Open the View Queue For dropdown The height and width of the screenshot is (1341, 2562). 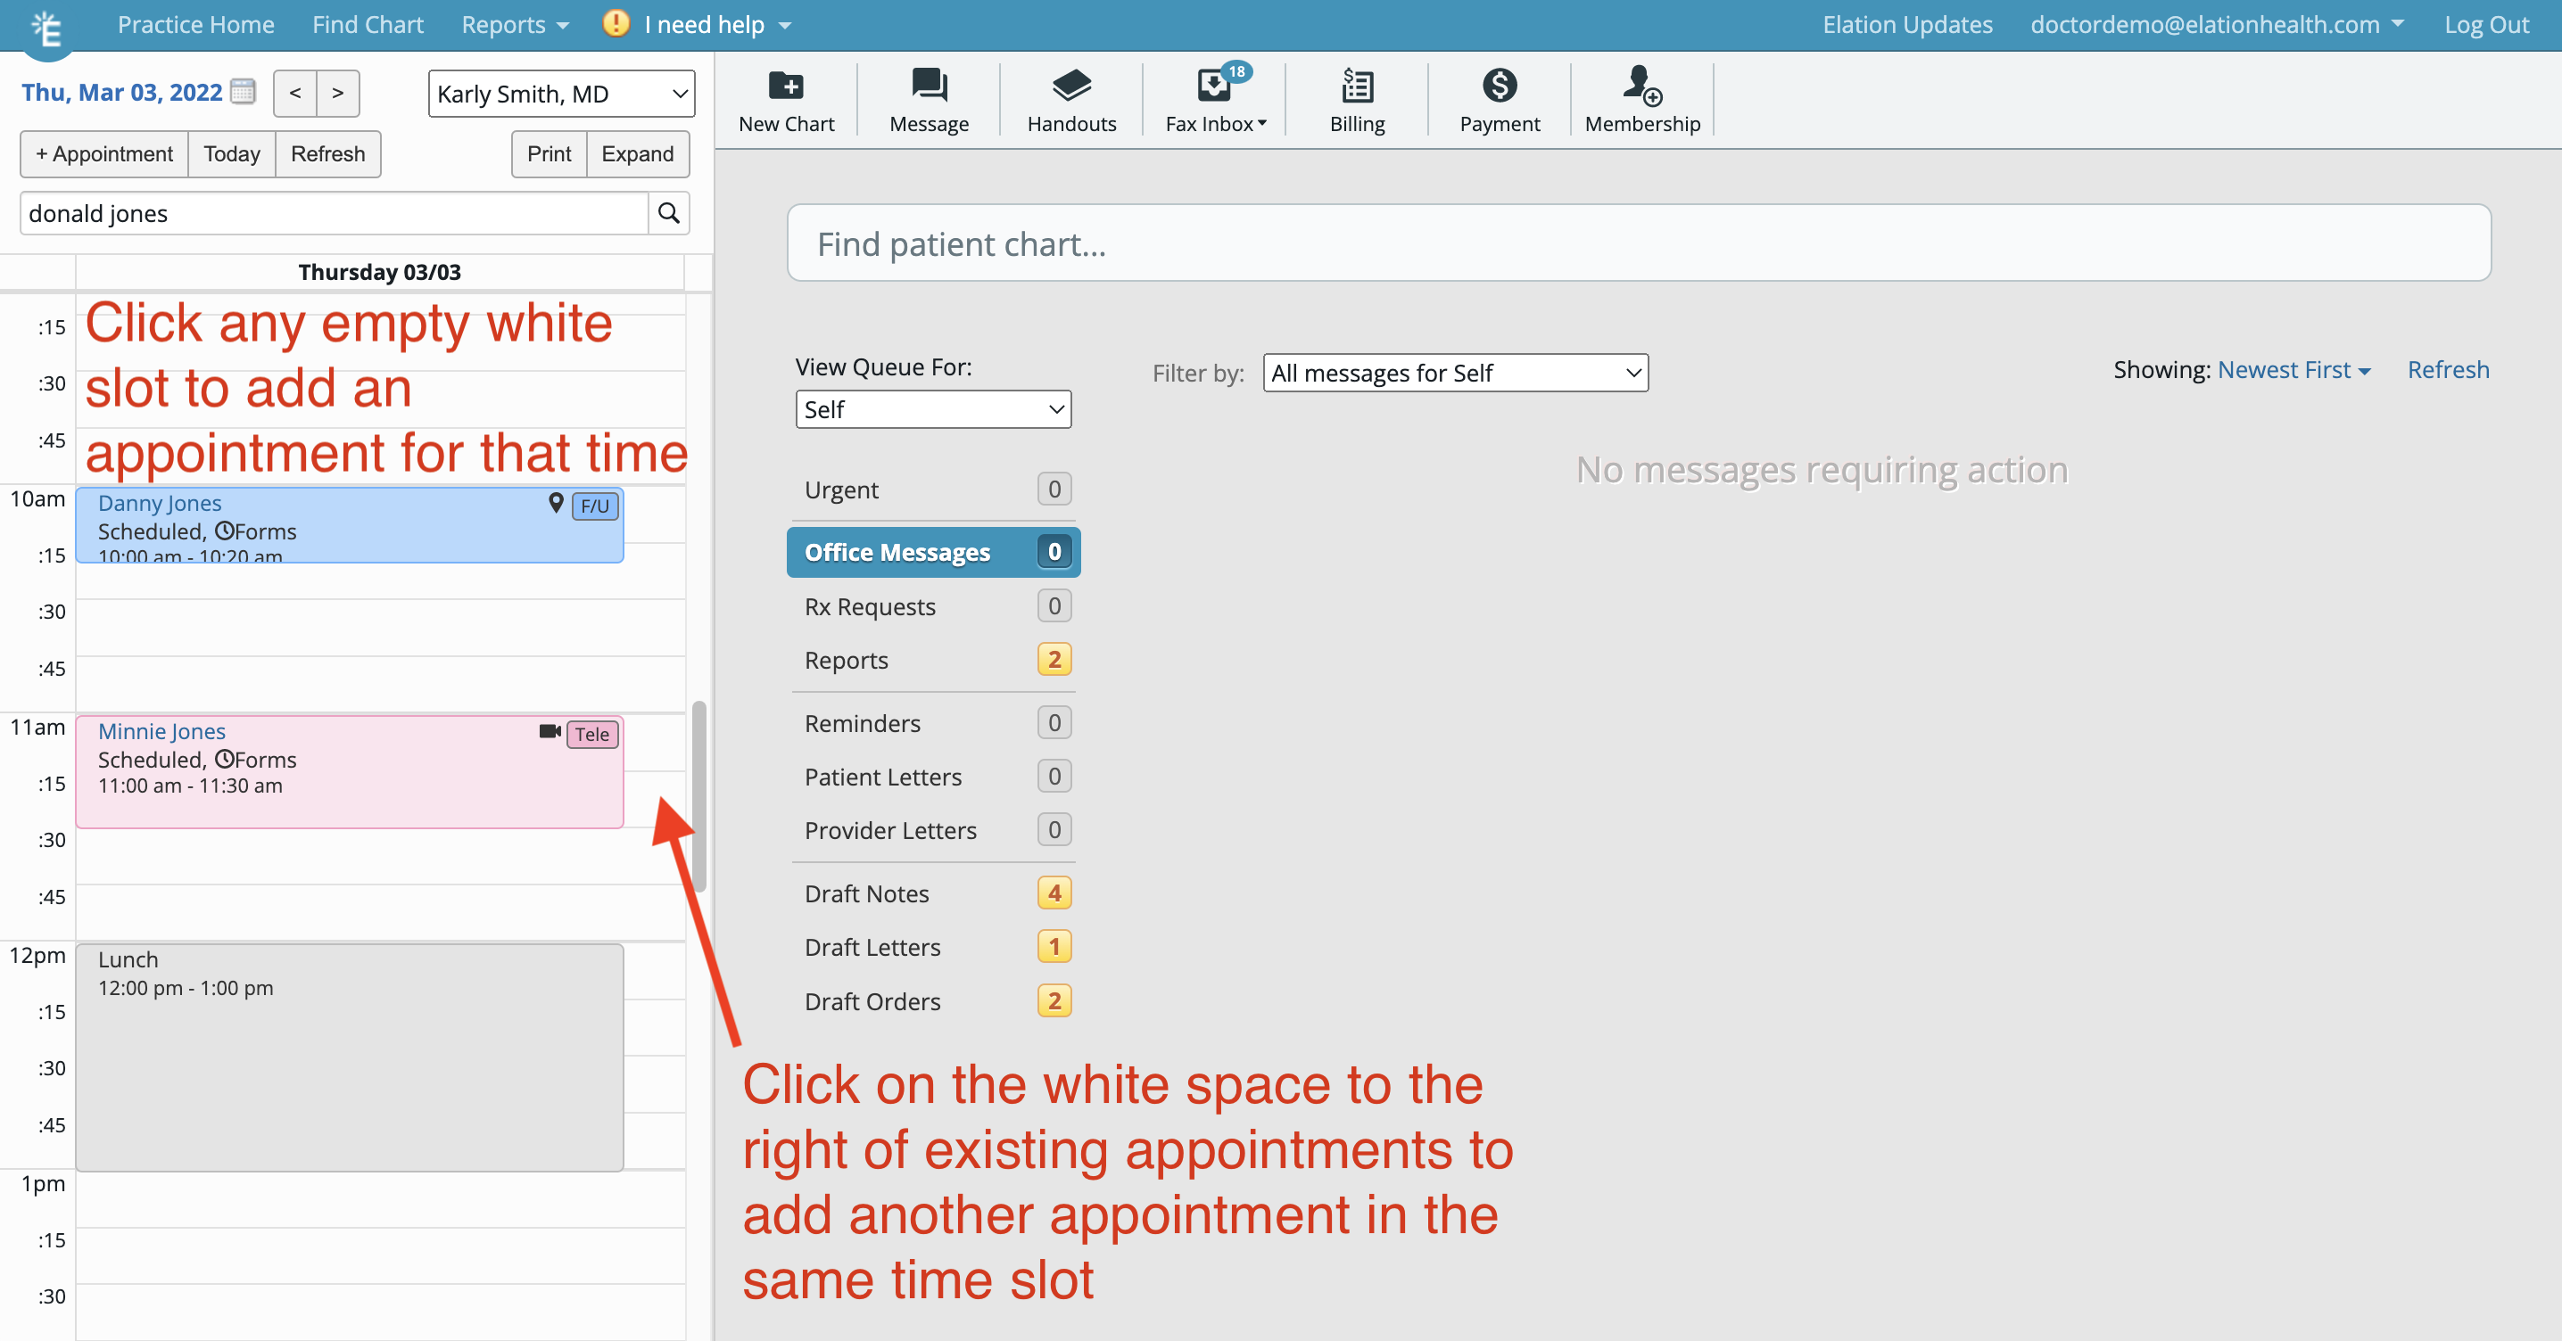tap(934, 408)
